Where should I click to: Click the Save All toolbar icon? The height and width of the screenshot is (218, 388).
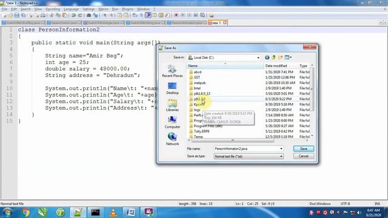coord(24,15)
